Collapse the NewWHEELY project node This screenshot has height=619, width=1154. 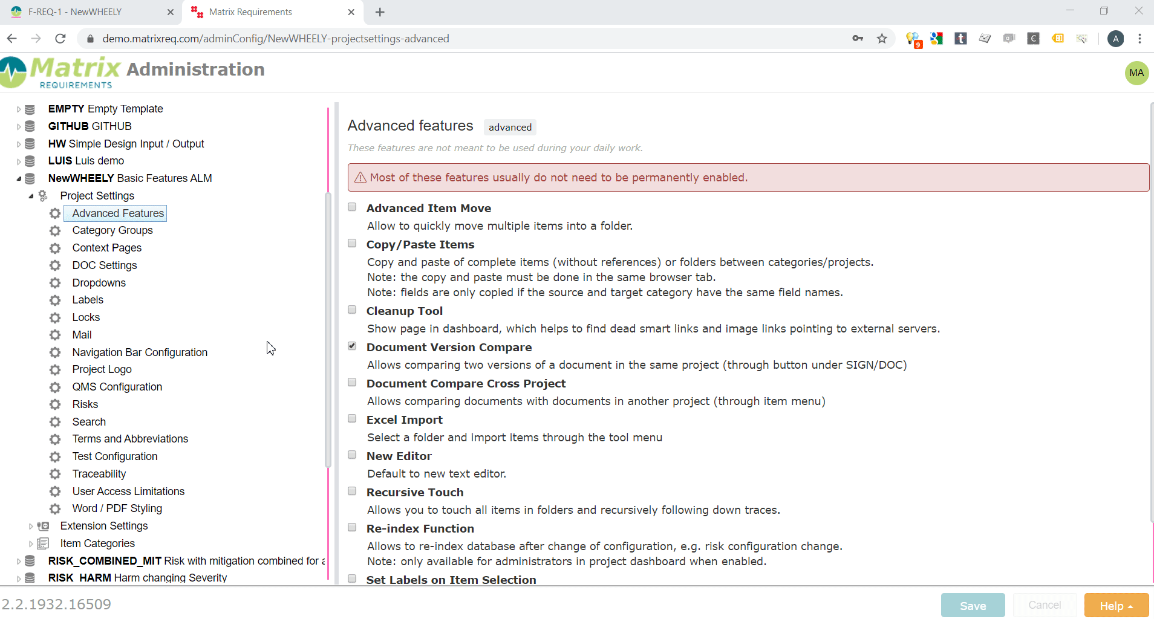tap(19, 179)
